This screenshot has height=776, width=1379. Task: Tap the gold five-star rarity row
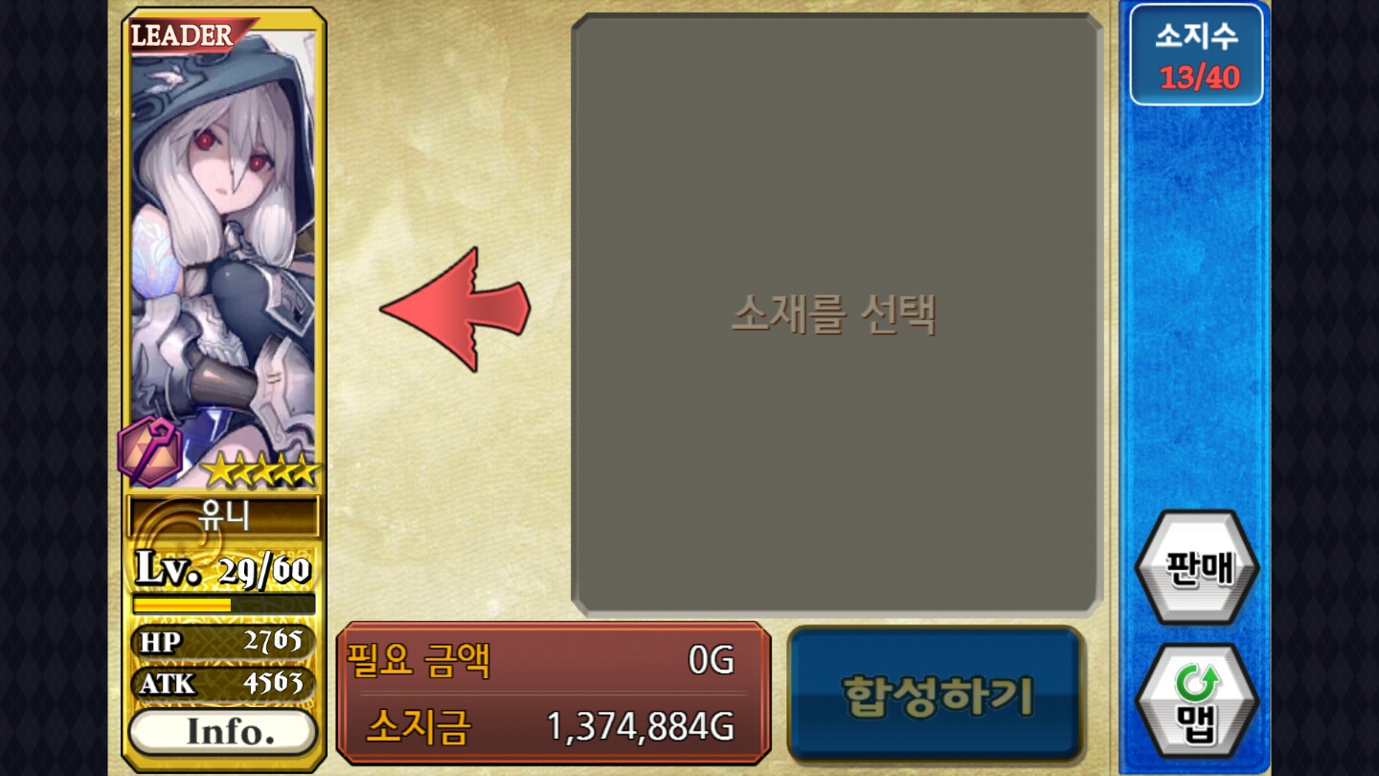pyautogui.click(x=260, y=470)
